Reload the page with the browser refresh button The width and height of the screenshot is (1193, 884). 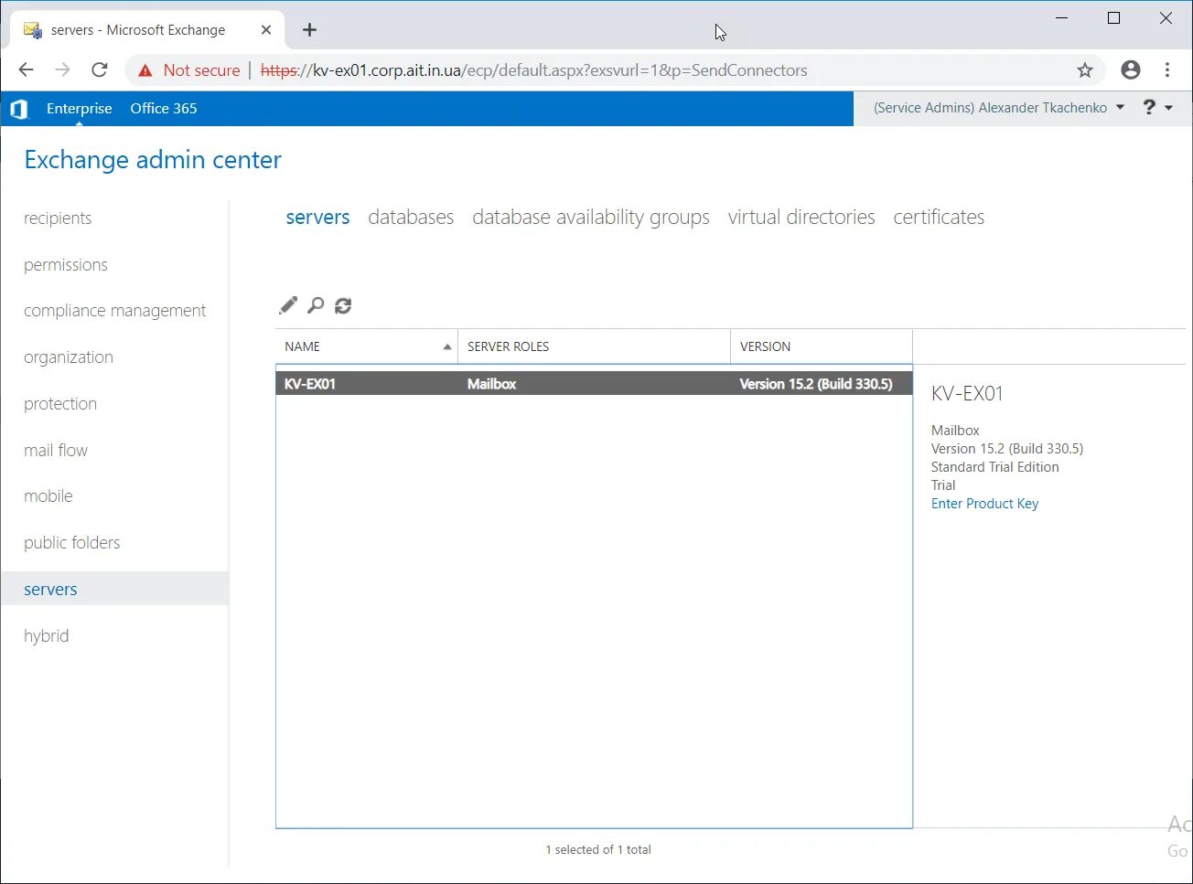point(100,70)
